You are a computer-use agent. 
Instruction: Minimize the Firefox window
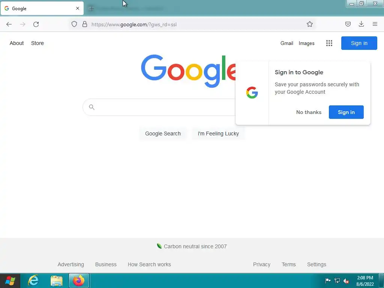point(352,3)
